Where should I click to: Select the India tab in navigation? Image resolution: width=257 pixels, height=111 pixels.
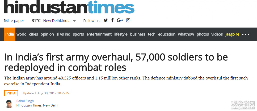click(x=10, y=34)
